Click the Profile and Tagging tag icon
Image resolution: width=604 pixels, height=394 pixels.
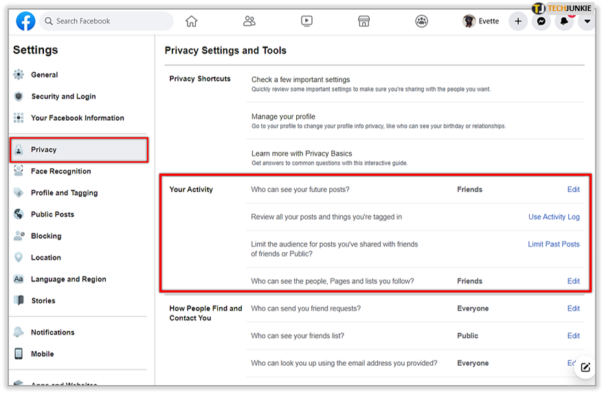[19, 192]
